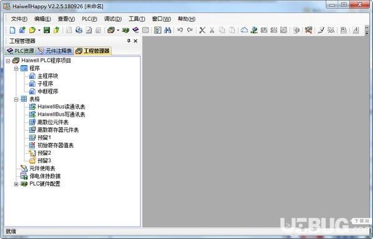Select Haiwell PLC程序项目 in tree
This screenshot has height=239, width=373.
pos(46,61)
